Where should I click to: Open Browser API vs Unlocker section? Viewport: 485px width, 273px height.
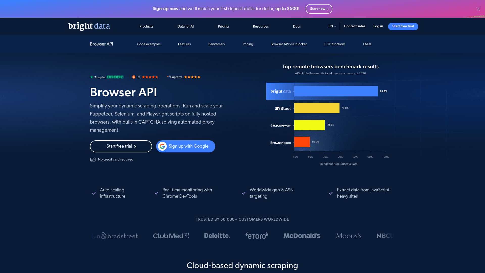click(289, 44)
